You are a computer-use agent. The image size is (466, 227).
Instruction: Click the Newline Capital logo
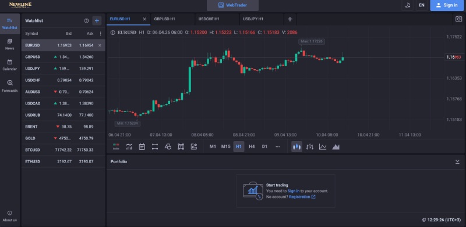pyautogui.click(x=20, y=5)
